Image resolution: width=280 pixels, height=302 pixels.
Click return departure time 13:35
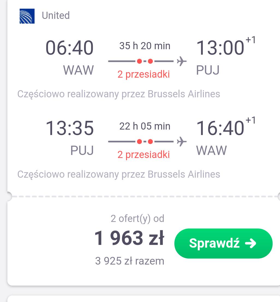pos(70,128)
